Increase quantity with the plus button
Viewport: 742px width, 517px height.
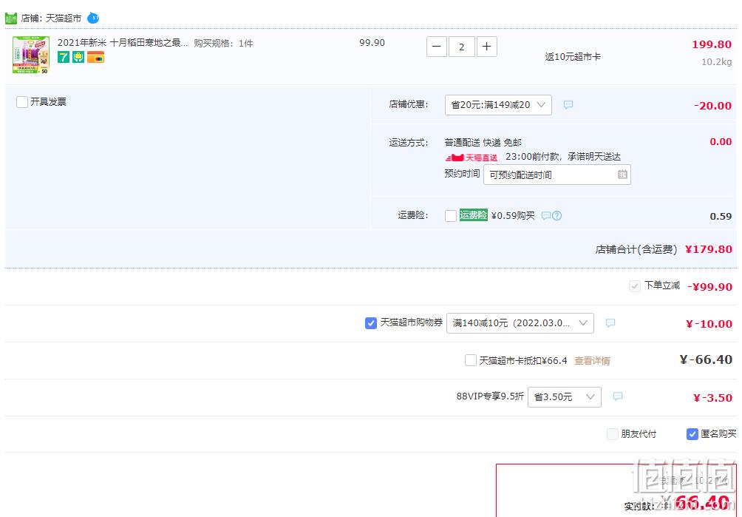coord(486,47)
